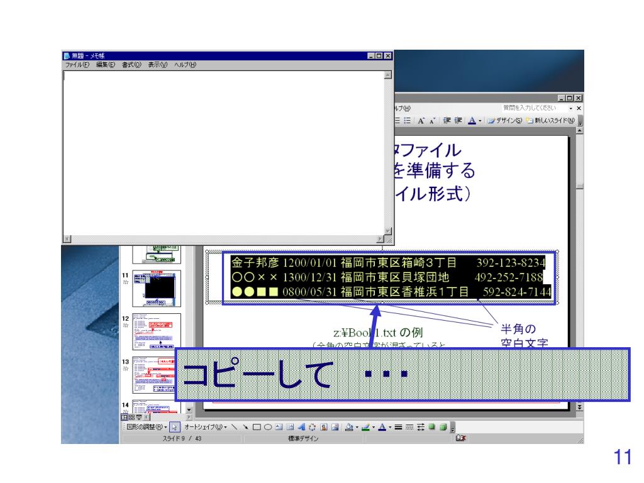Open the dash style options

click(x=409, y=427)
